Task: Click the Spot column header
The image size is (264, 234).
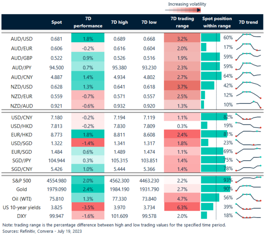Action: pos(56,22)
